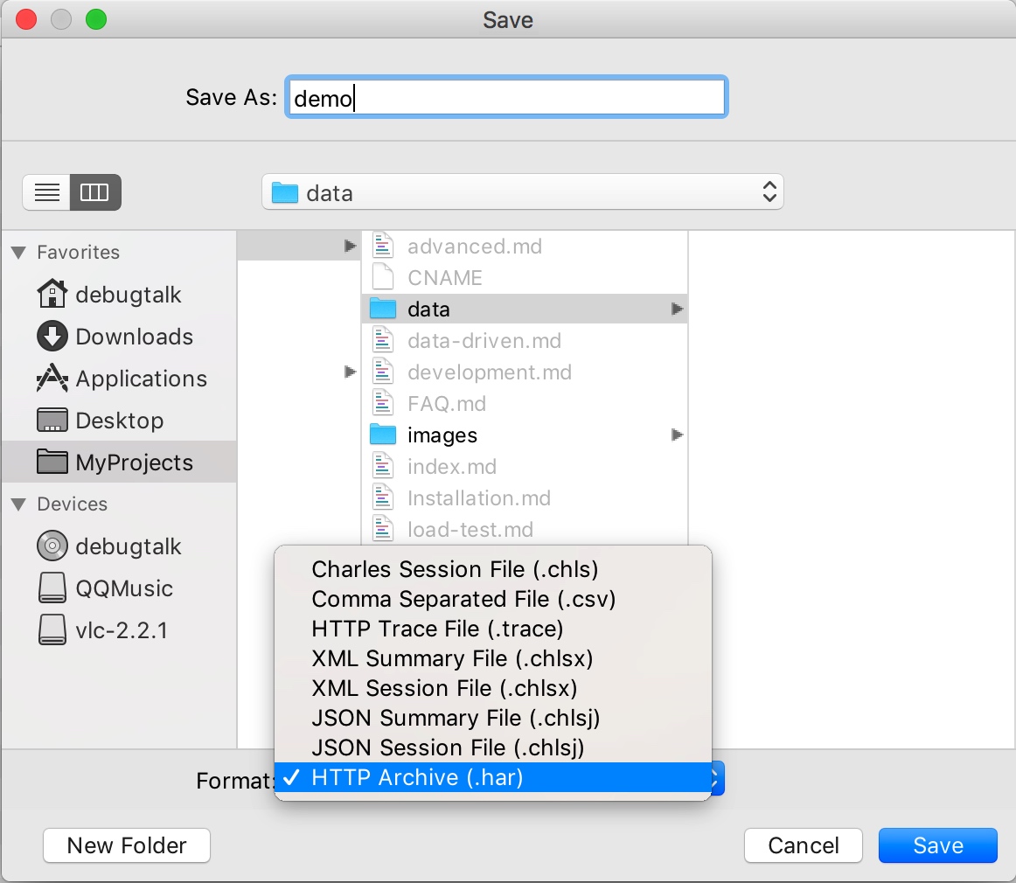This screenshot has height=883, width=1016.
Task: Choose Charles Session File (.chls) format
Action: [x=455, y=569]
